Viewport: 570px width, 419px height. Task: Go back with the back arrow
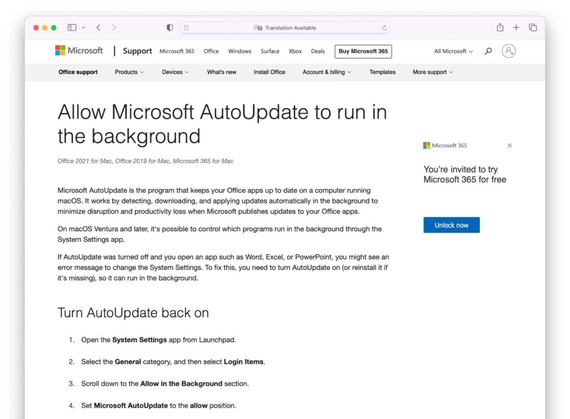tap(99, 28)
